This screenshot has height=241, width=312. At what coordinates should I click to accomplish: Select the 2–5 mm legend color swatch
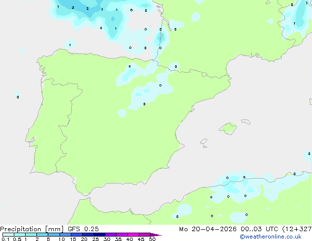coord(42,235)
